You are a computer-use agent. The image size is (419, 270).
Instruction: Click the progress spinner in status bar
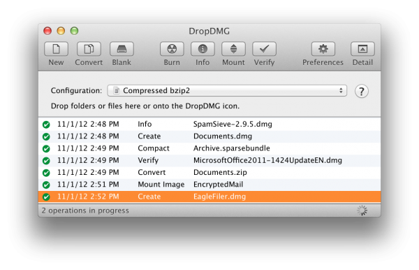362,211
